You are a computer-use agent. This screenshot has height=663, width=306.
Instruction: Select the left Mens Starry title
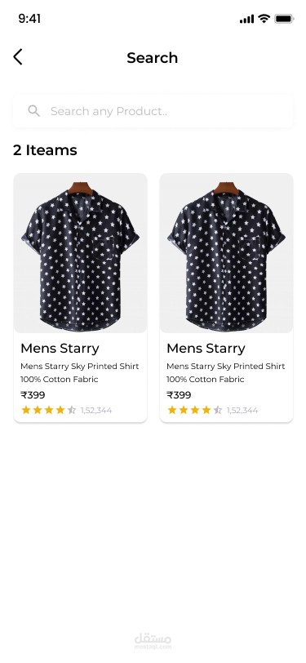click(x=60, y=349)
